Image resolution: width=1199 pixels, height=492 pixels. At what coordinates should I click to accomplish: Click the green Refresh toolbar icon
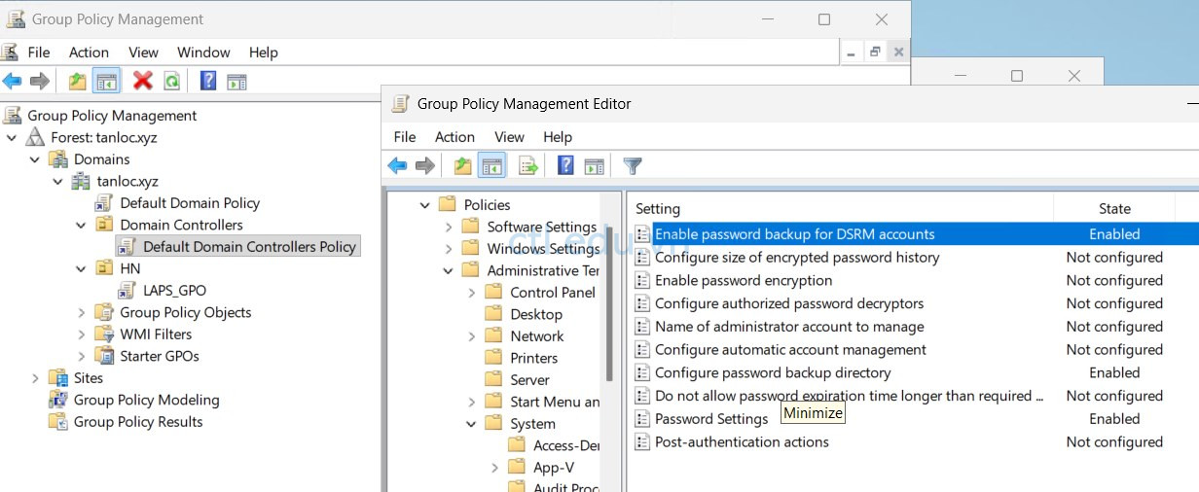171,82
